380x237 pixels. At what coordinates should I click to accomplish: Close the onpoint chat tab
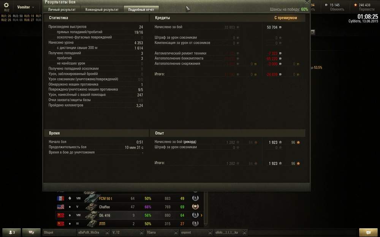[210, 232]
